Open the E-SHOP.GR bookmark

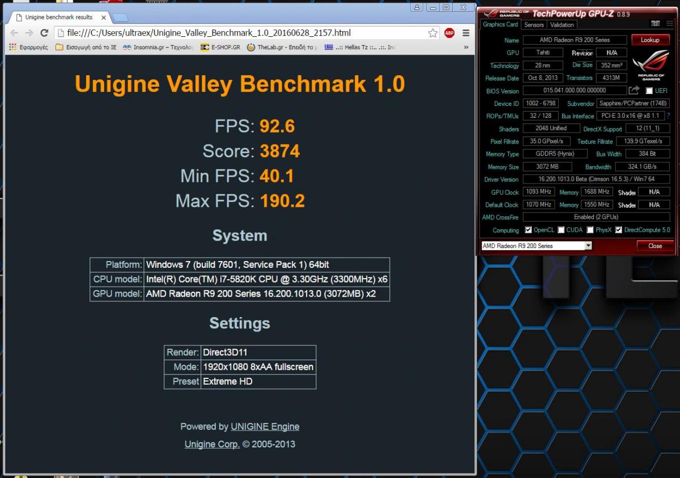[220, 47]
